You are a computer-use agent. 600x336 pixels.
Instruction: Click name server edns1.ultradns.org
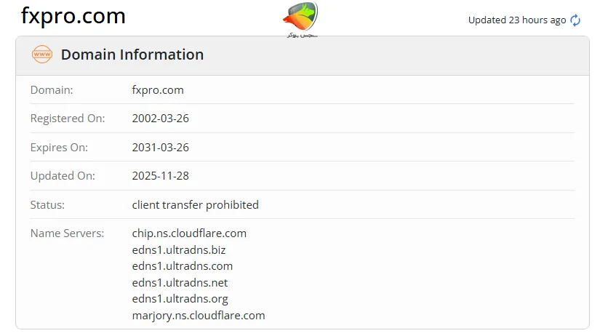(x=180, y=299)
